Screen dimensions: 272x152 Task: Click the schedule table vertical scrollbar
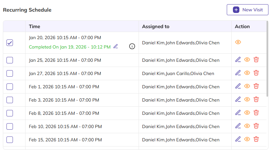[x=267, y=58]
